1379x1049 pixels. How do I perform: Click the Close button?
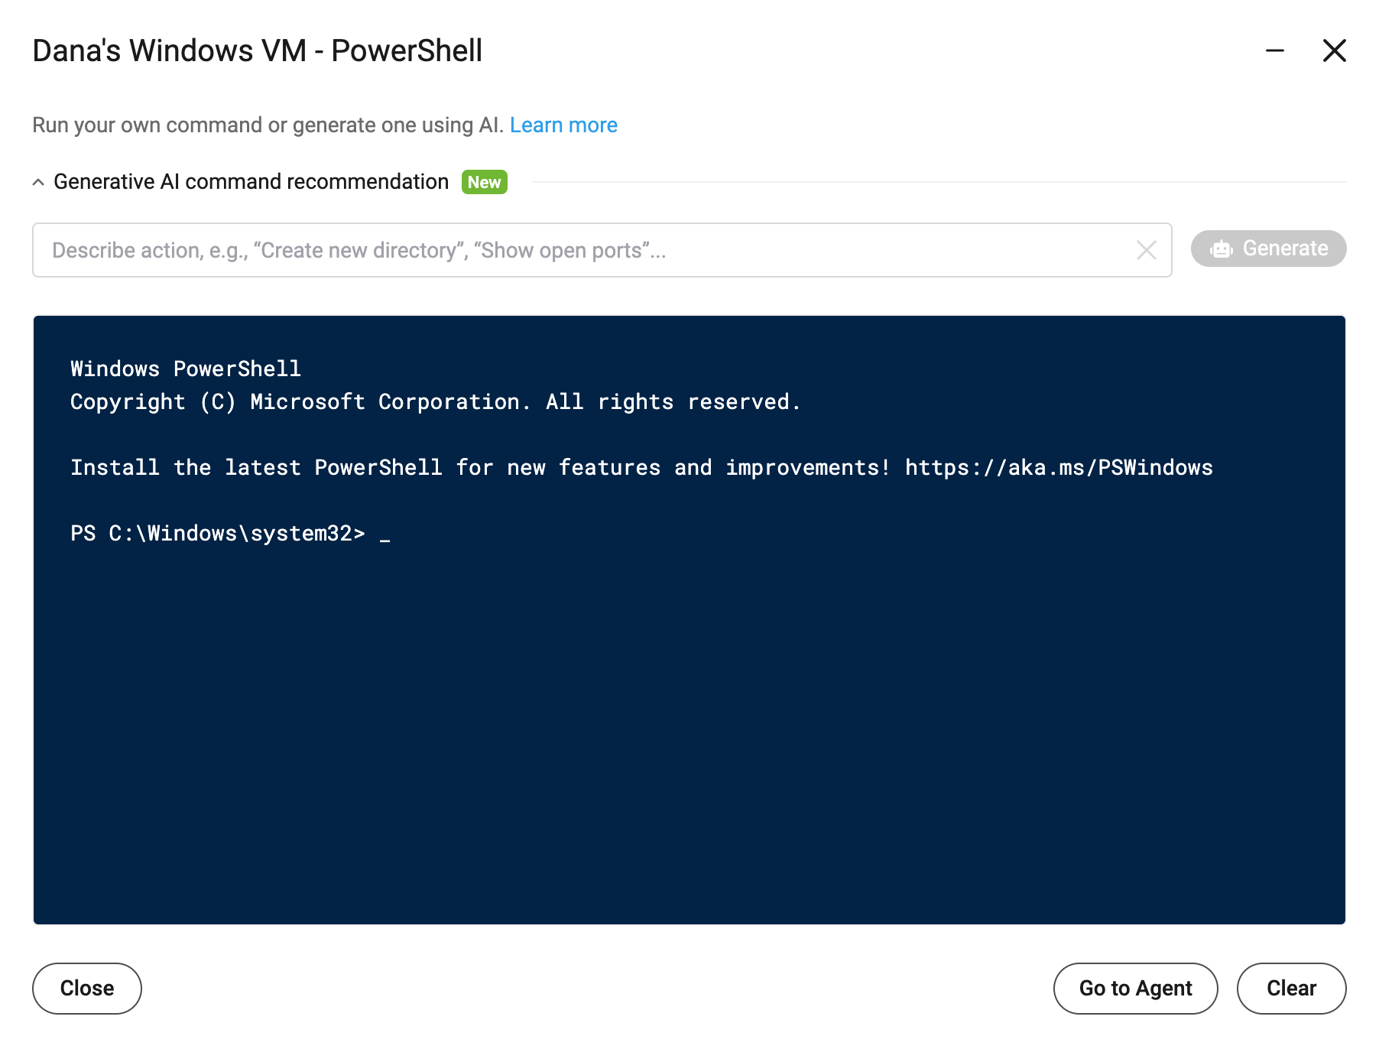click(x=86, y=988)
